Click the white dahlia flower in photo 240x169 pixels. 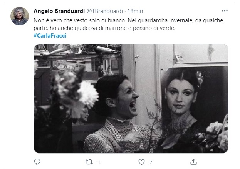point(88,94)
